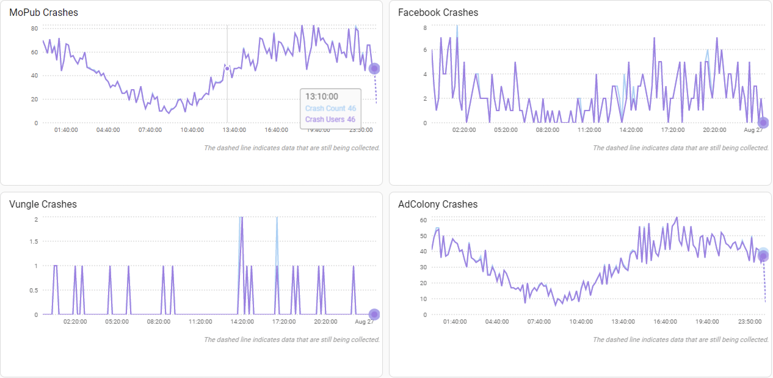Click the 08:20:00 label on Facebook chart
The image size is (773, 378).
(x=548, y=130)
